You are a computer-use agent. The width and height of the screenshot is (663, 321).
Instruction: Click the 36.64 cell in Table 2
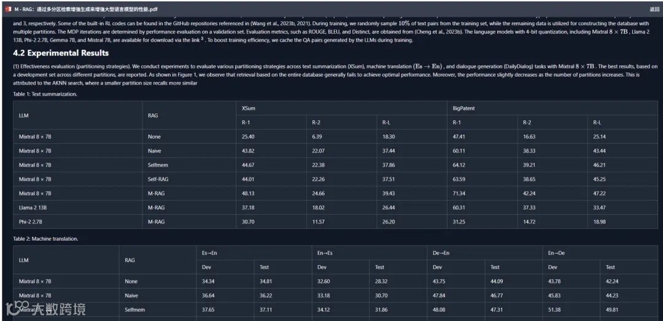coord(208,295)
